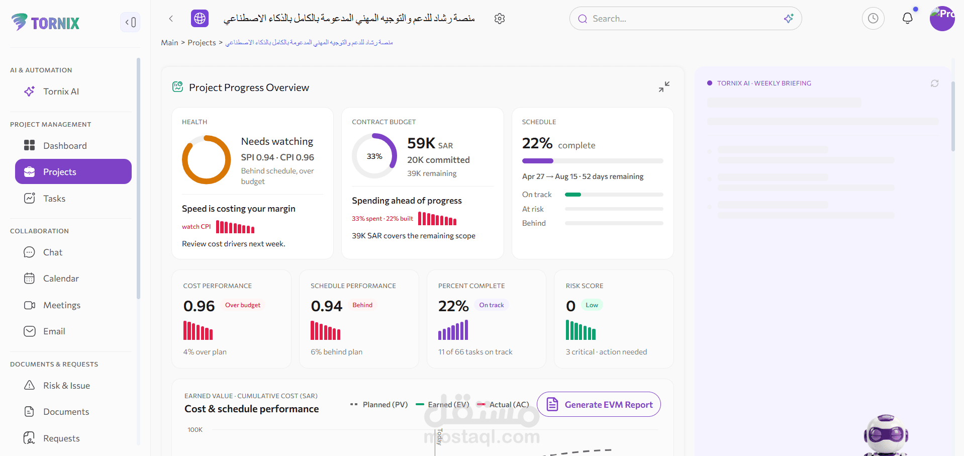This screenshot has height=456, width=964.
Task: Click the Health donut chart
Action: (206, 160)
